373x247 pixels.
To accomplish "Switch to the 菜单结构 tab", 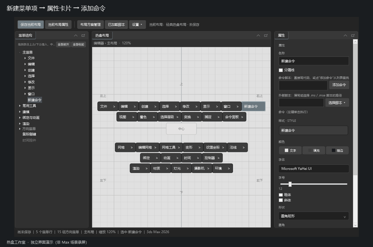I will pos(25,35).
